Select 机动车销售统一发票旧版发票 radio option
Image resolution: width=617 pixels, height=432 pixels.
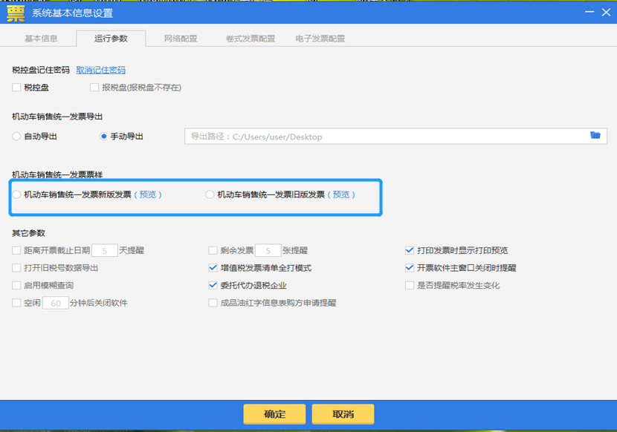click(210, 194)
